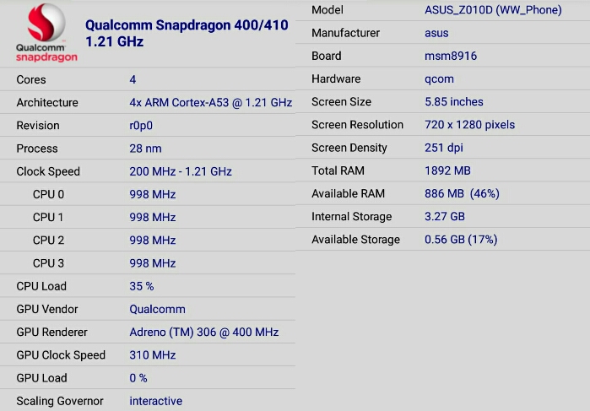Click the CPU 3 frequency 998 MHz

(x=153, y=263)
